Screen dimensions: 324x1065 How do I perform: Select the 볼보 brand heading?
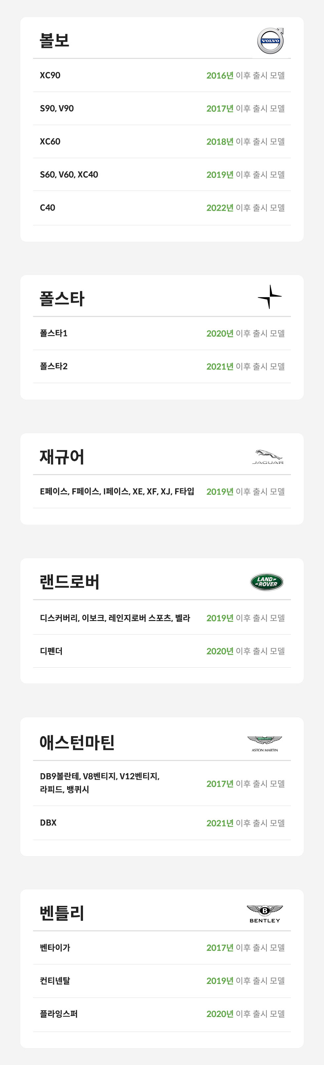tap(54, 40)
